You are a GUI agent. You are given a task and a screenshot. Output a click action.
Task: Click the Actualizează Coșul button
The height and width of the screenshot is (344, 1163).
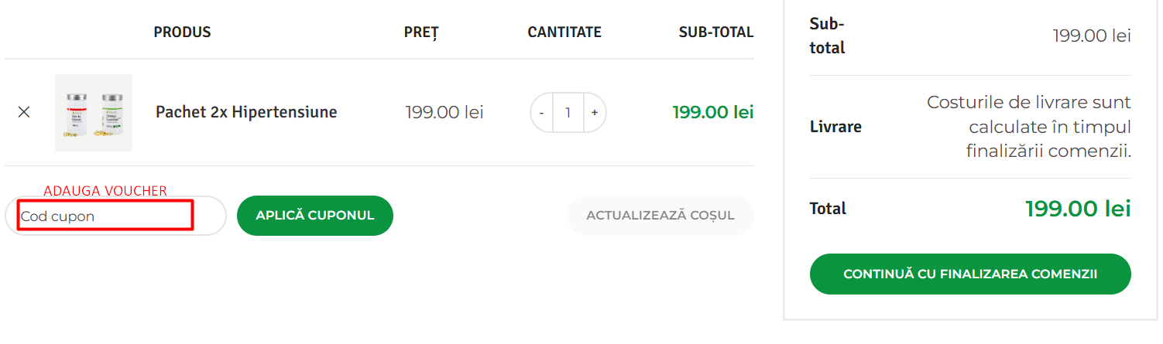660,216
